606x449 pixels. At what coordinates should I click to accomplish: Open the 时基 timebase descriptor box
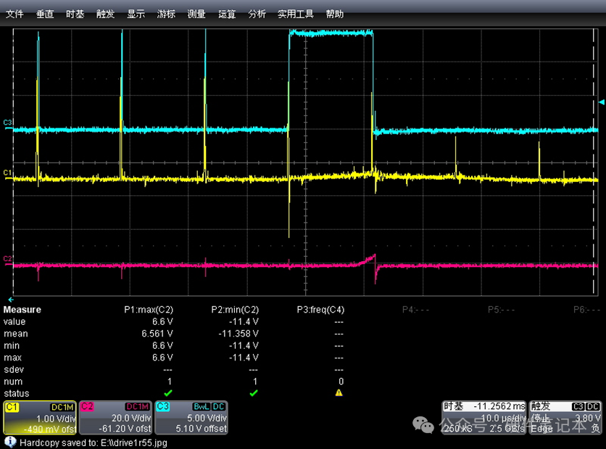tap(484, 417)
